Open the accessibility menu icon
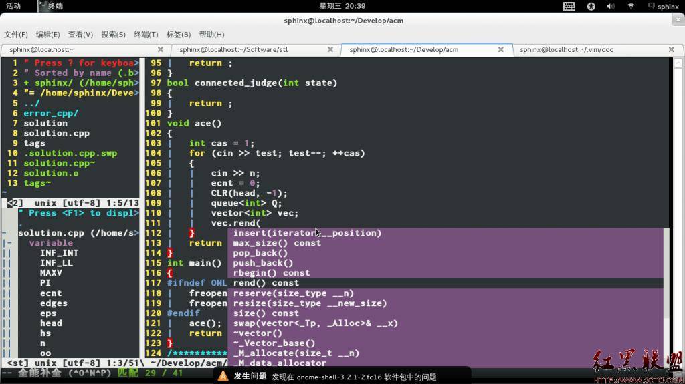The width and height of the screenshot is (685, 384). 591,6
